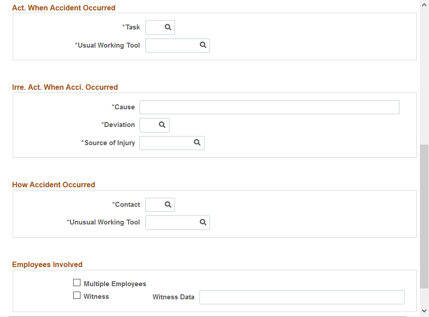Click the Witness Data text field
429x317 pixels.
pos(302,297)
